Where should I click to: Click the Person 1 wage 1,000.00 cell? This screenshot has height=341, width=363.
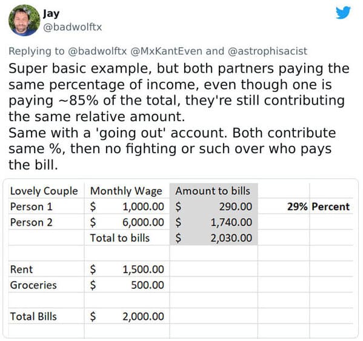click(127, 207)
